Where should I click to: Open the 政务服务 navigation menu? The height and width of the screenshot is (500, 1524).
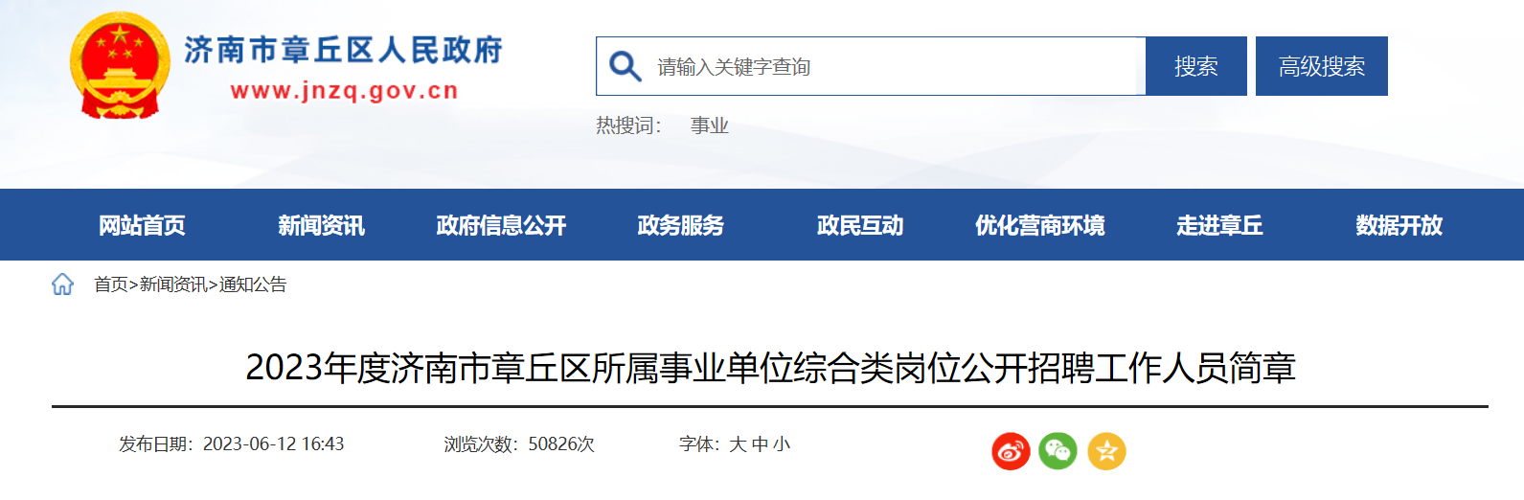[x=680, y=225]
